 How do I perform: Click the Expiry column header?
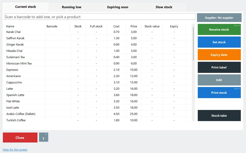[x=174, y=26]
